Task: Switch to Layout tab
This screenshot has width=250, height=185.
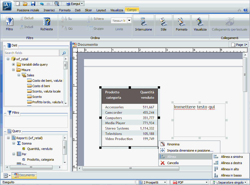Action: 101,10
